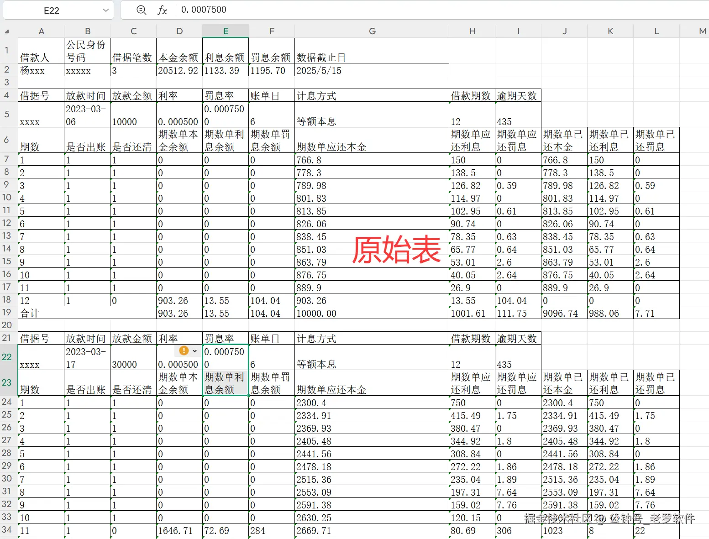Click cell 72.69 in row 34
Screen dimensions: 709x539
[226, 530]
